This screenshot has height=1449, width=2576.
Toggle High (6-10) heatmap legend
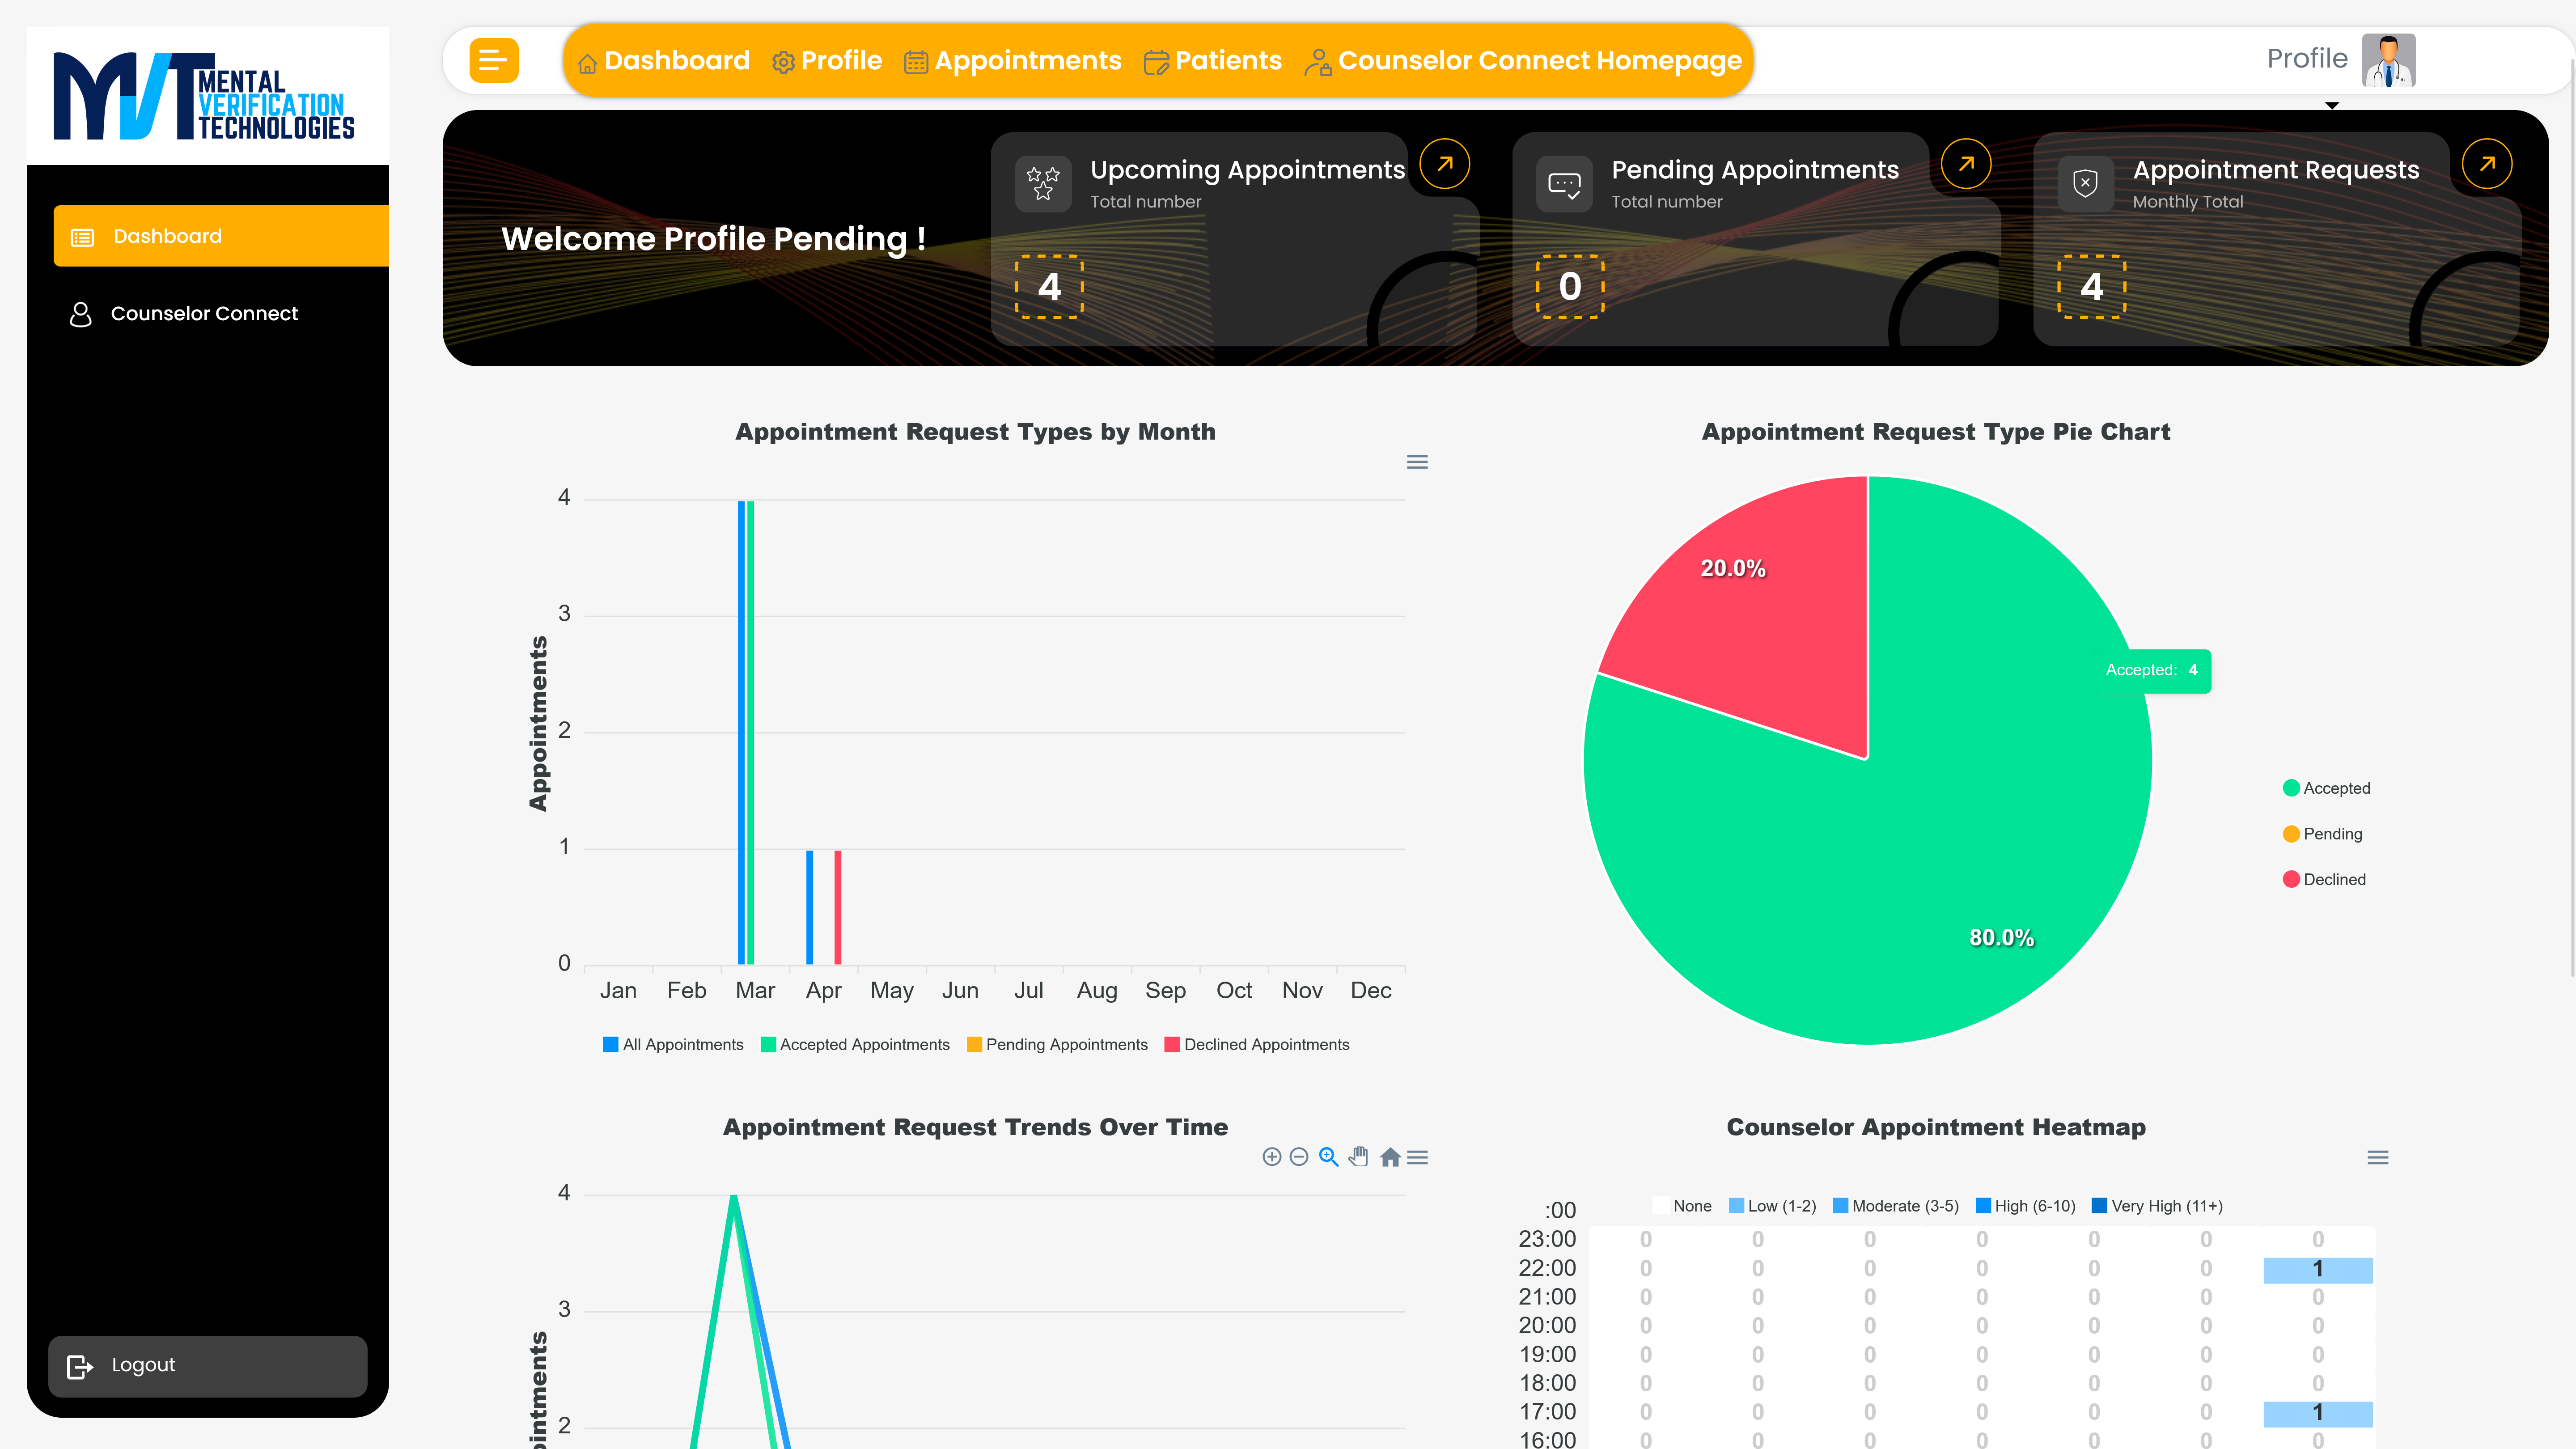tap(2025, 1206)
